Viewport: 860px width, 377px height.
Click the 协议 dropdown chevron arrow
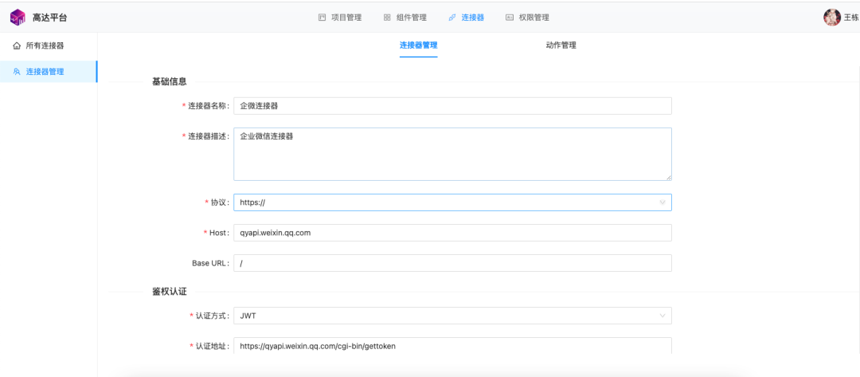click(663, 202)
